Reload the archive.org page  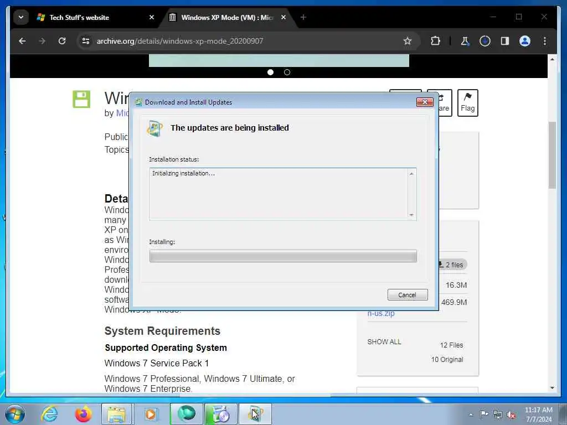[62, 41]
